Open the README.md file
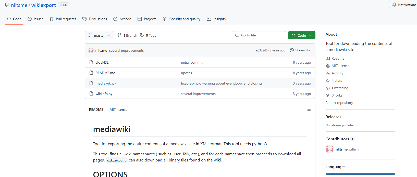Image resolution: width=417 pixels, height=177 pixels. tap(105, 73)
